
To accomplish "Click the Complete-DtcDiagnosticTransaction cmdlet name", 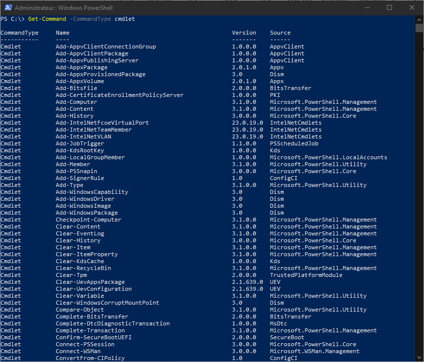I will click(113, 323).
